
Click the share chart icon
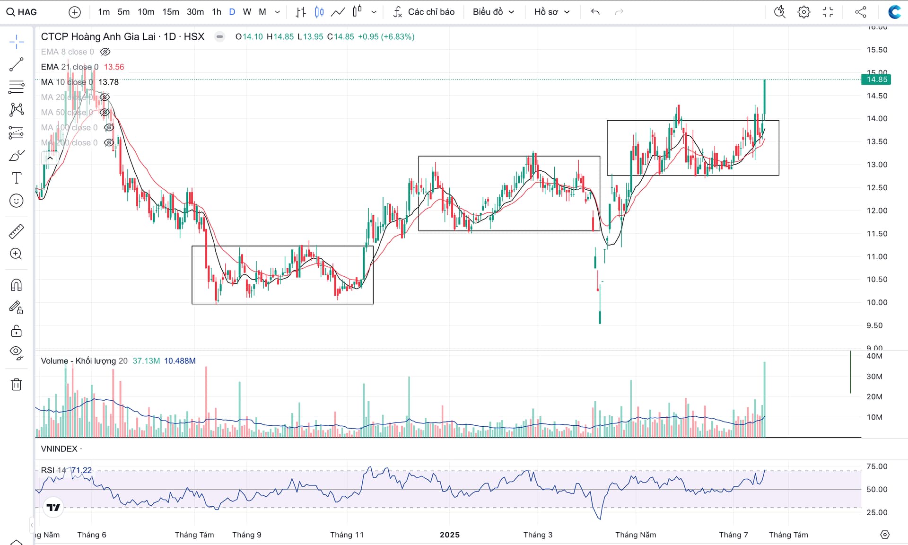click(861, 12)
